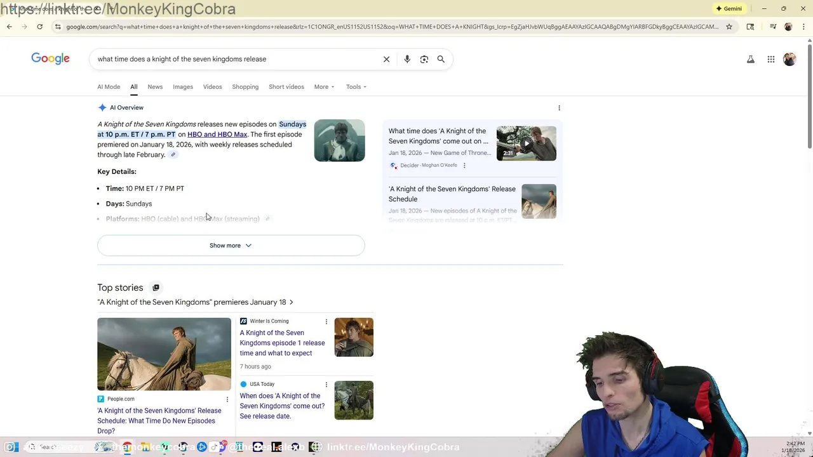Open USA Today story options menu

326,385
